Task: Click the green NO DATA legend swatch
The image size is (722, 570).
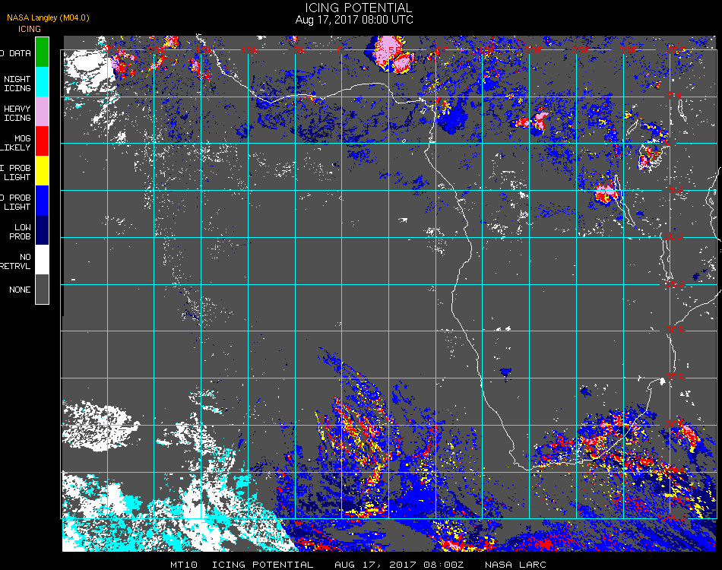Action: pos(42,52)
